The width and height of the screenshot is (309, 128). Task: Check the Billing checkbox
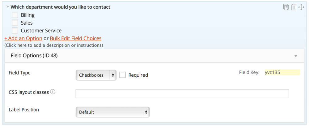click(15, 15)
